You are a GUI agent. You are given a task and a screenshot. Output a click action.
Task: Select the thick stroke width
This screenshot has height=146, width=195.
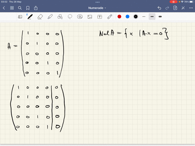point(160,17)
